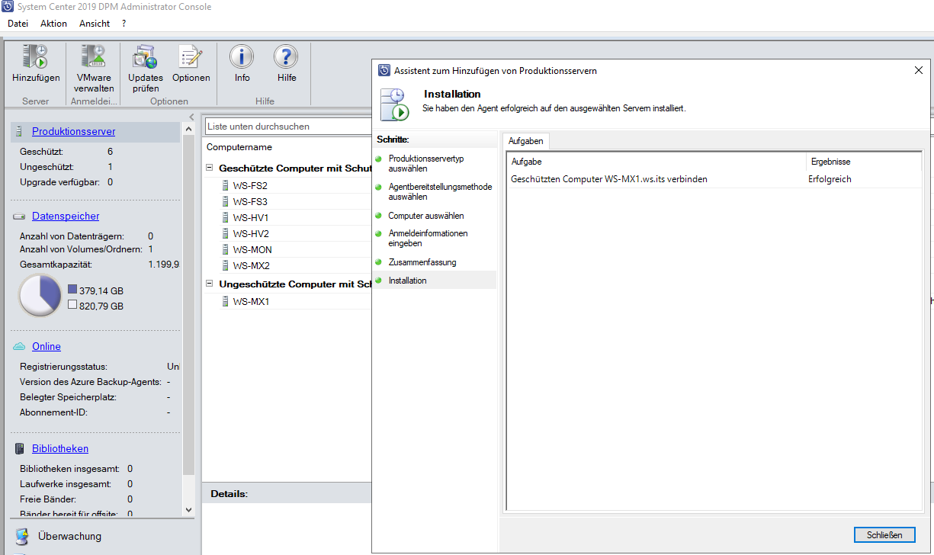
Task: Open the Optionen toolbar icon
Action: click(x=191, y=57)
